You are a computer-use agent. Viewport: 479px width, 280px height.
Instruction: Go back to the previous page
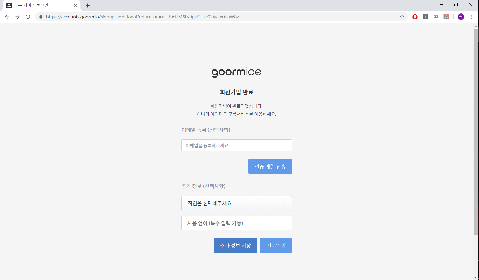point(7,17)
